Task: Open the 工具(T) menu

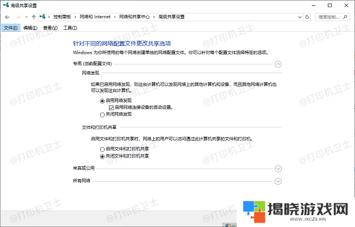Action: 70,28
